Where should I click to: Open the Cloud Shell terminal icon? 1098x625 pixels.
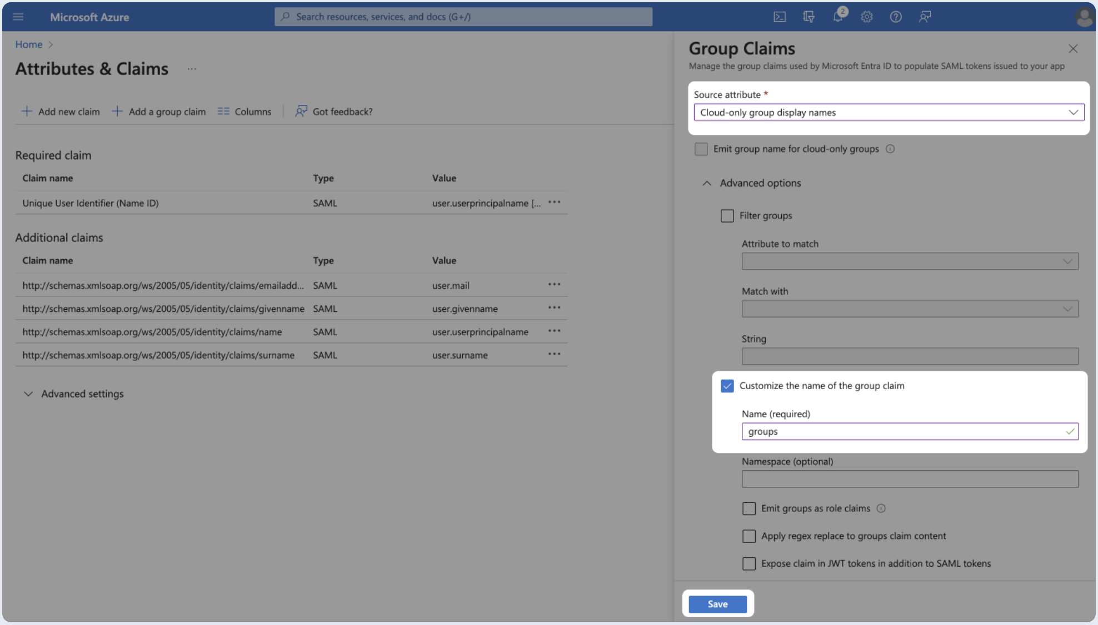(780, 17)
